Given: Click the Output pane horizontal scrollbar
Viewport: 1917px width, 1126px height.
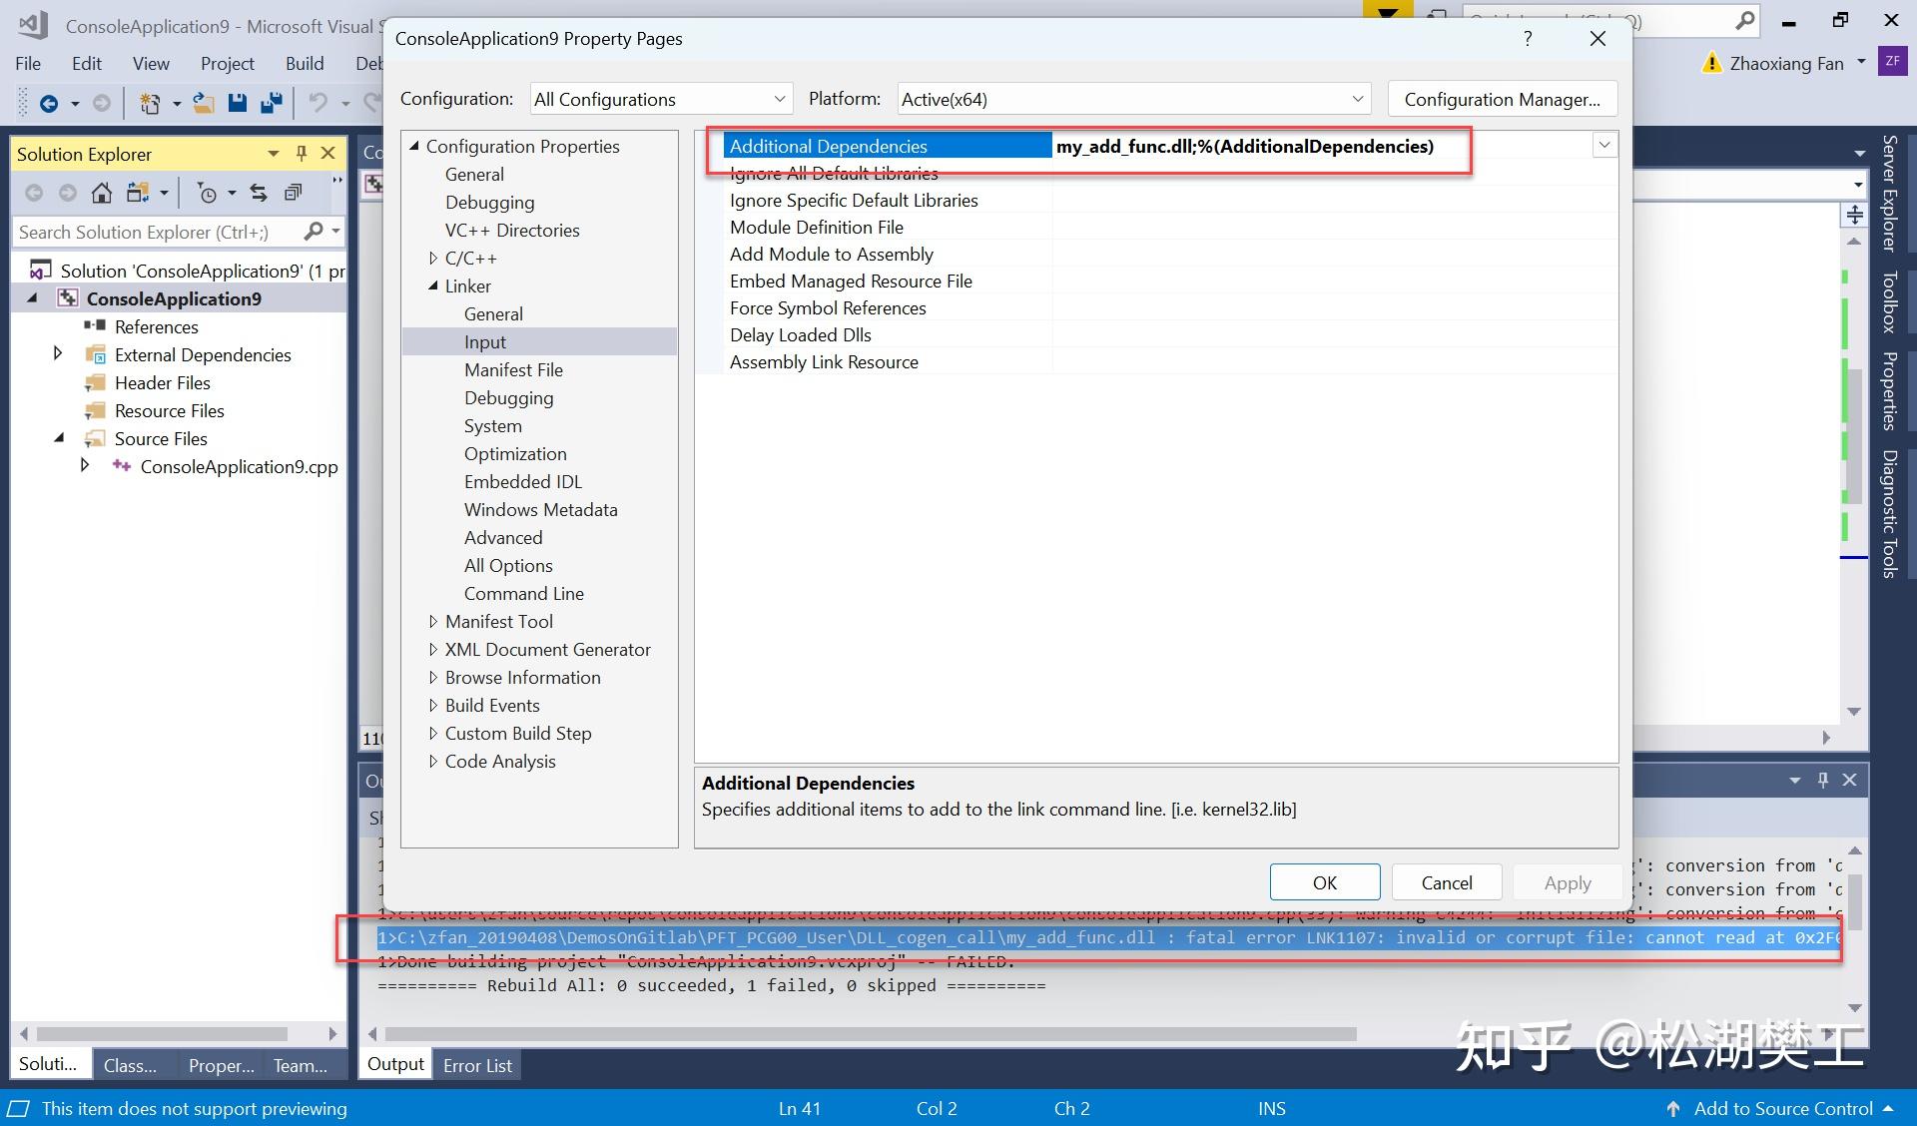Looking at the screenshot, I should 869,1034.
